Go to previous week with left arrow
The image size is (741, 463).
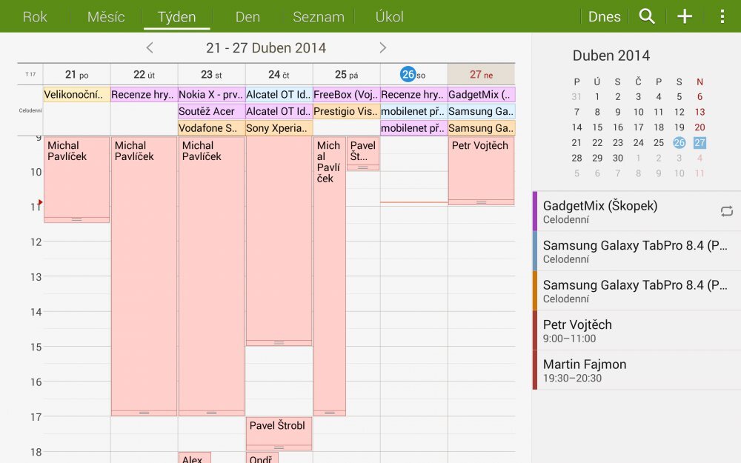[x=150, y=47]
